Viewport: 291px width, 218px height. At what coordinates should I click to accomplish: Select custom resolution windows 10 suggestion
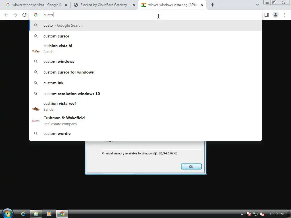point(145,94)
